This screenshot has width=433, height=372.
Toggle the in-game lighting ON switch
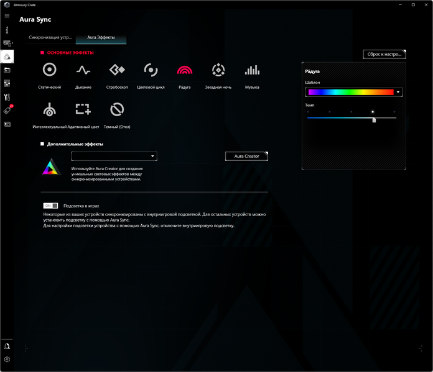(x=50, y=206)
